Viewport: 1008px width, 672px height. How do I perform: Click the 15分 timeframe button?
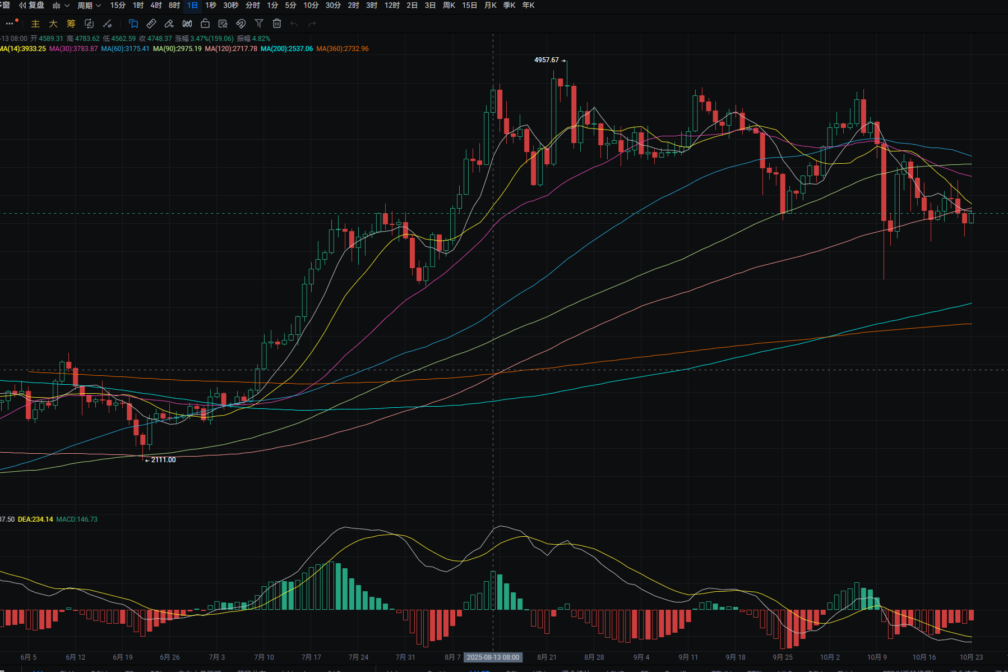pos(118,6)
